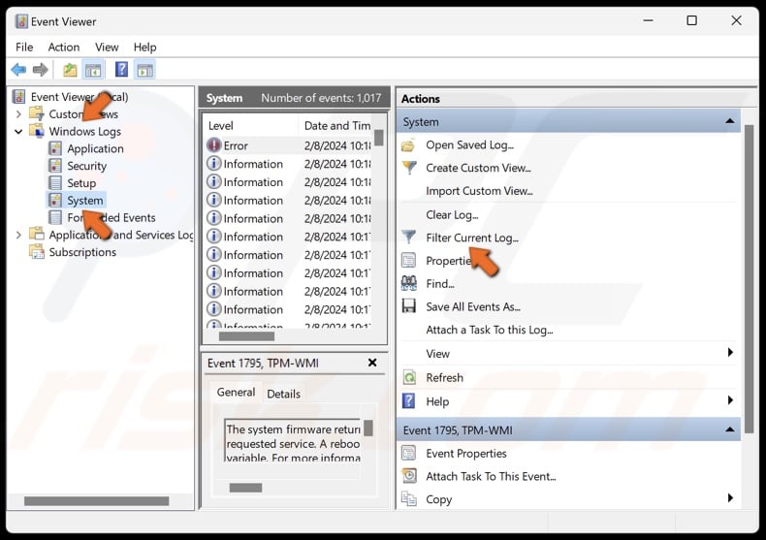Click Create Custom View... action text

point(478,168)
